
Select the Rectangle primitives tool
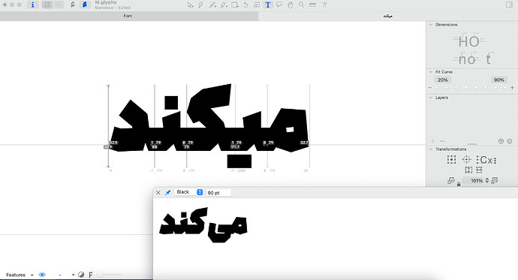tap(235, 5)
